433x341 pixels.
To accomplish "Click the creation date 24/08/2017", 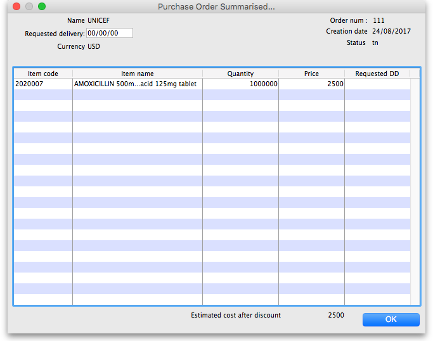I will coord(391,31).
